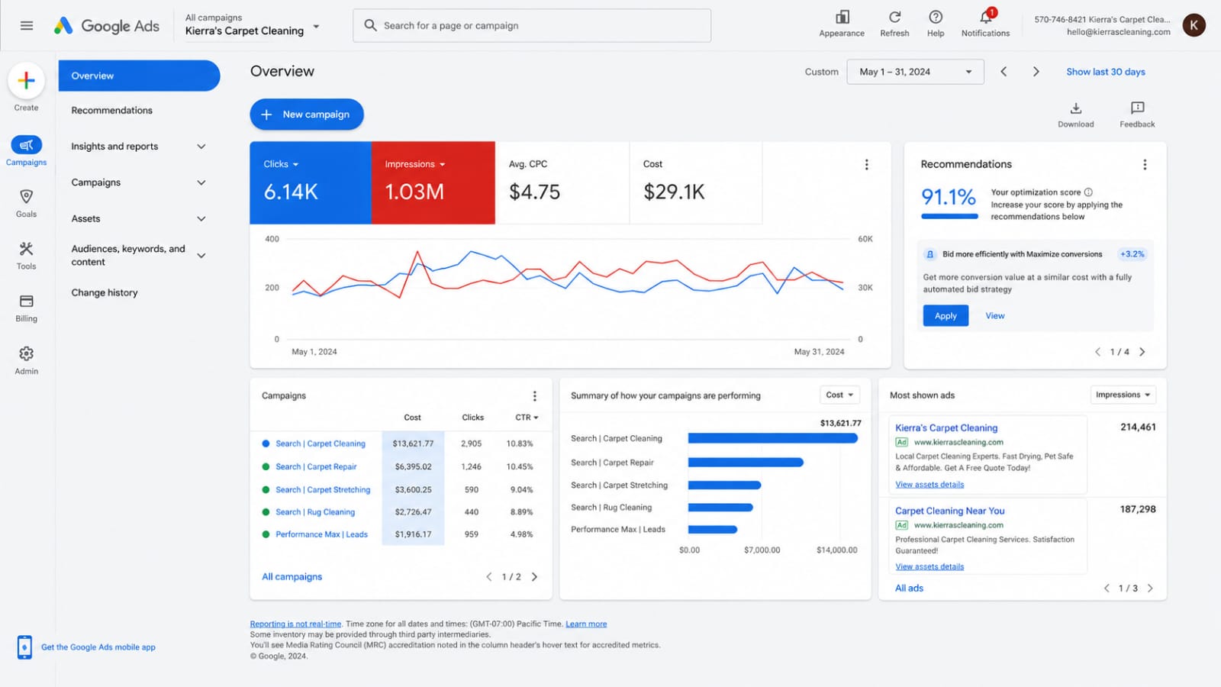This screenshot has width=1221, height=687.
Task: Open Performance Max | Leads campaign link
Action: pos(321,534)
